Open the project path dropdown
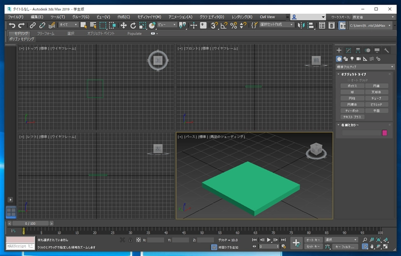The height and width of the screenshot is (256, 401). pos(370,25)
